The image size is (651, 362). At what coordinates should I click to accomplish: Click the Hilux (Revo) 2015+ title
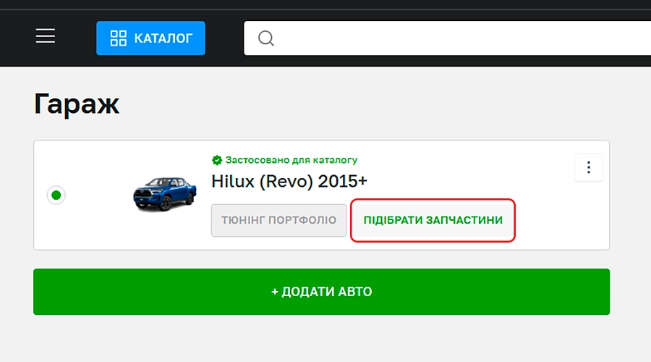pos(289,181)
